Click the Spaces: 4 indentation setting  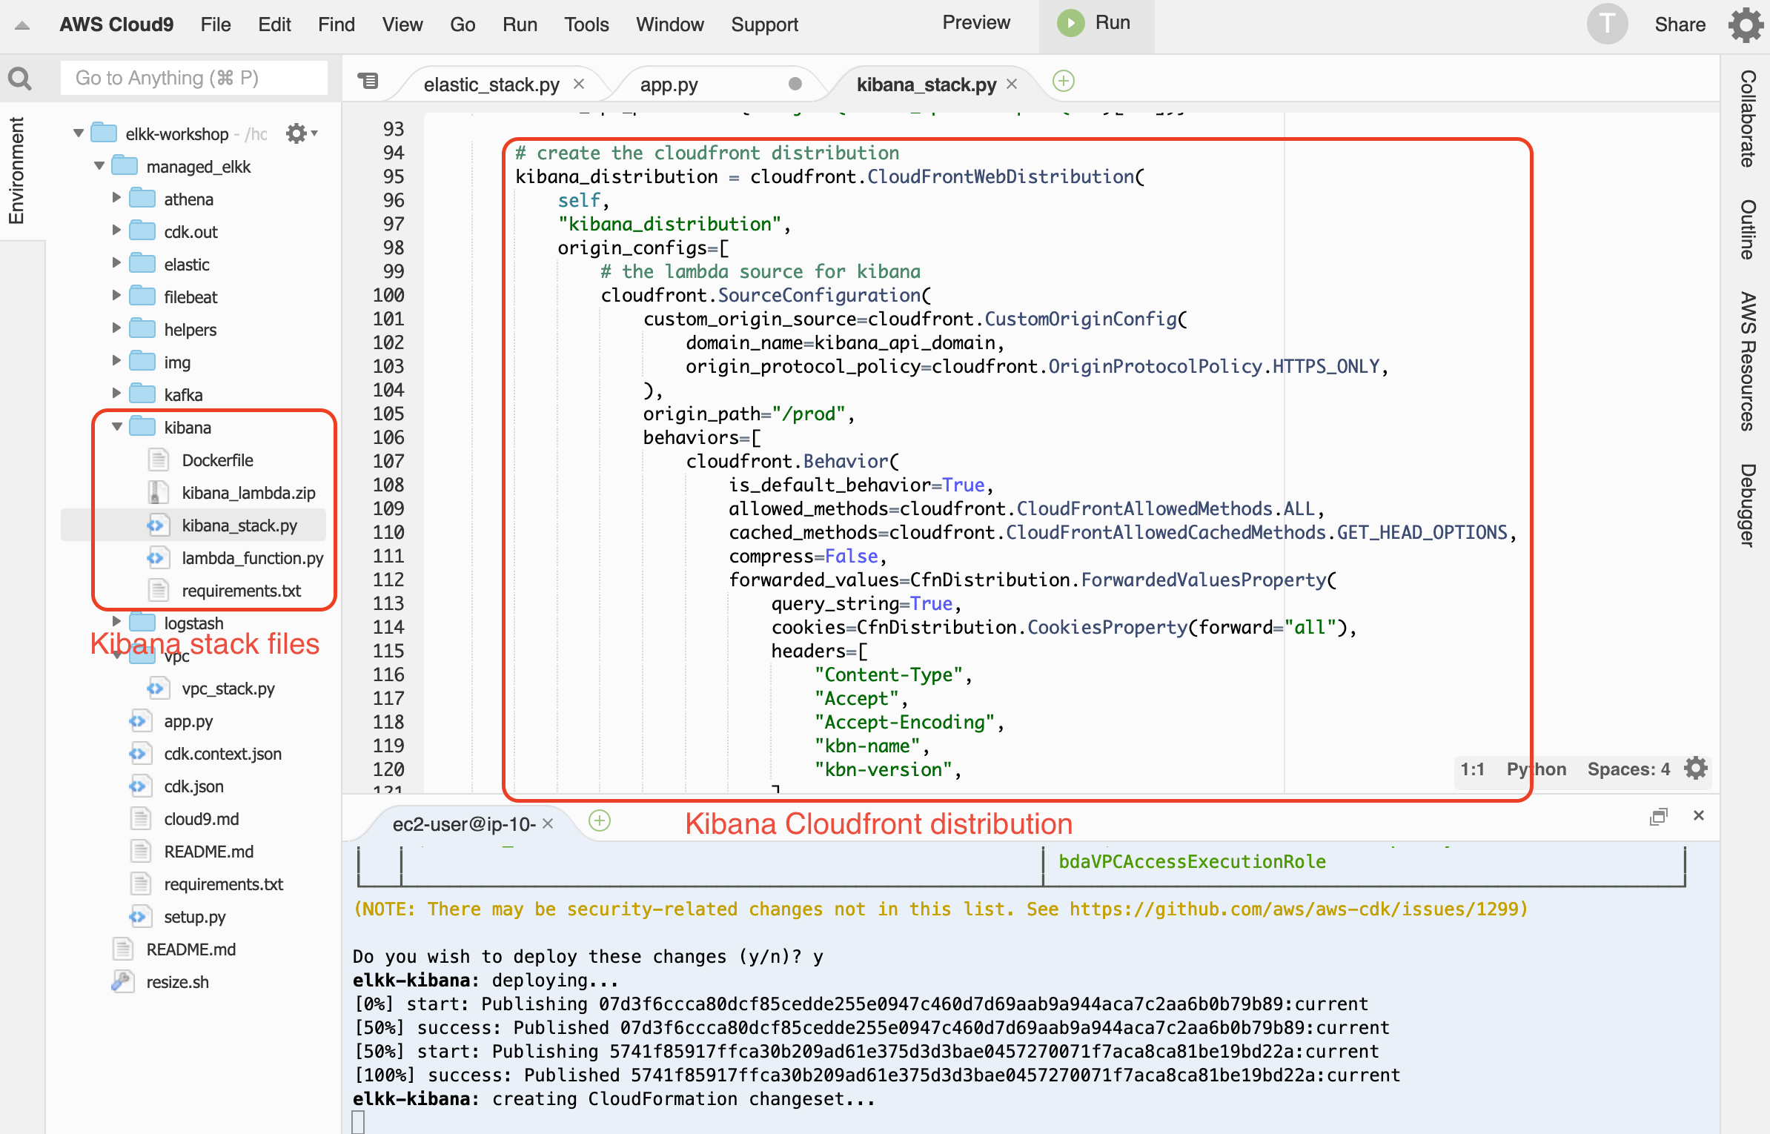tap(1628, 769)
